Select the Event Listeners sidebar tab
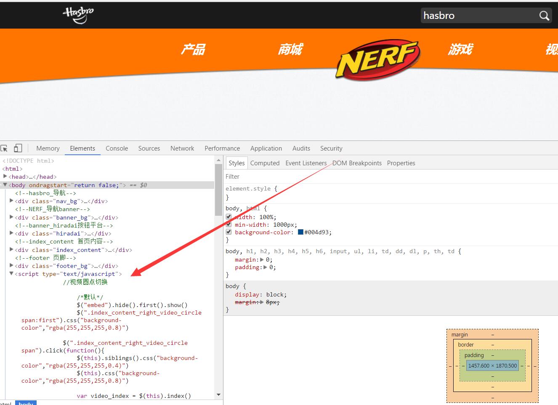 point(306,163)
